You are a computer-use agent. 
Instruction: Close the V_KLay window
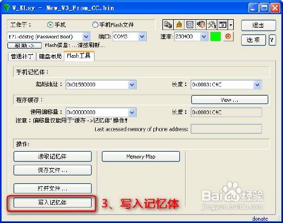click(x=275, y=8)
